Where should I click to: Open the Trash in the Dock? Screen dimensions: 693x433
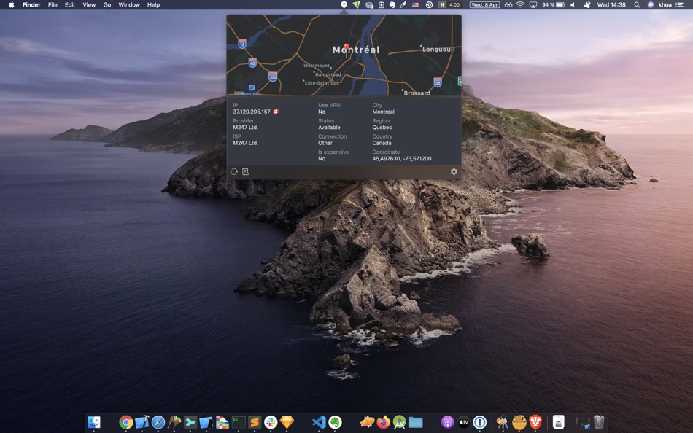click(598, 422)
